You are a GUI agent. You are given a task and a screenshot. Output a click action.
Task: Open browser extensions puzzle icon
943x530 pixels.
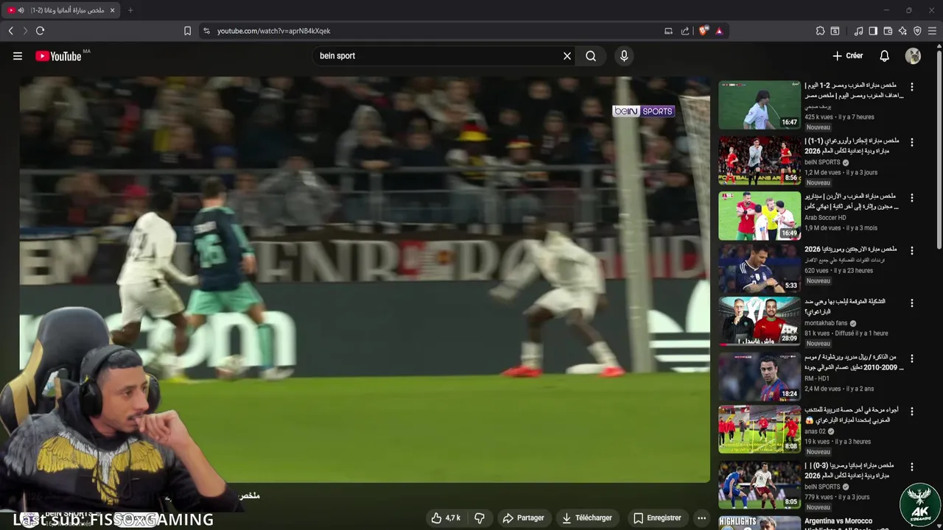tap(820, 31)
